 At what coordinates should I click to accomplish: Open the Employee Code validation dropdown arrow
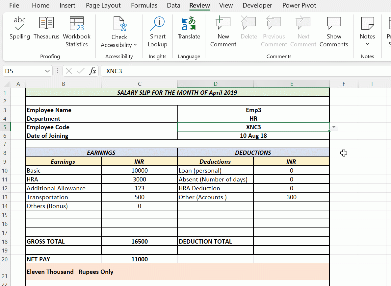(x=334, y=127)
